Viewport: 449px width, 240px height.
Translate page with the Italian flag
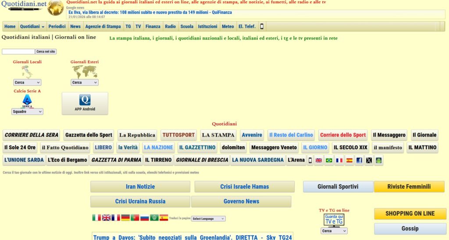click(96, 218)
